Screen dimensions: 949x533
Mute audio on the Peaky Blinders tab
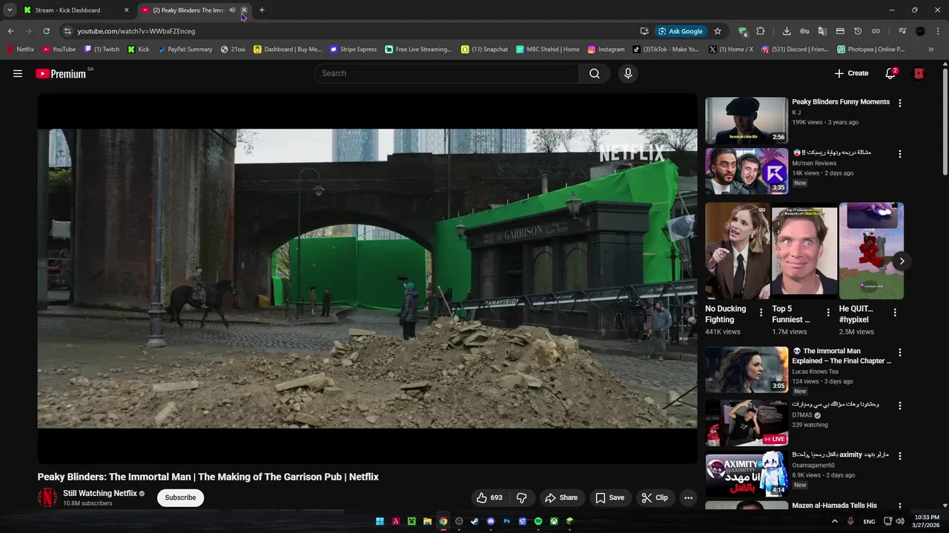click(232, 10)
